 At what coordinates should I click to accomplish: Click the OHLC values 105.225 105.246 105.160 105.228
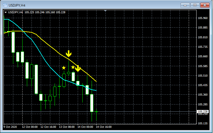[45, 12]
